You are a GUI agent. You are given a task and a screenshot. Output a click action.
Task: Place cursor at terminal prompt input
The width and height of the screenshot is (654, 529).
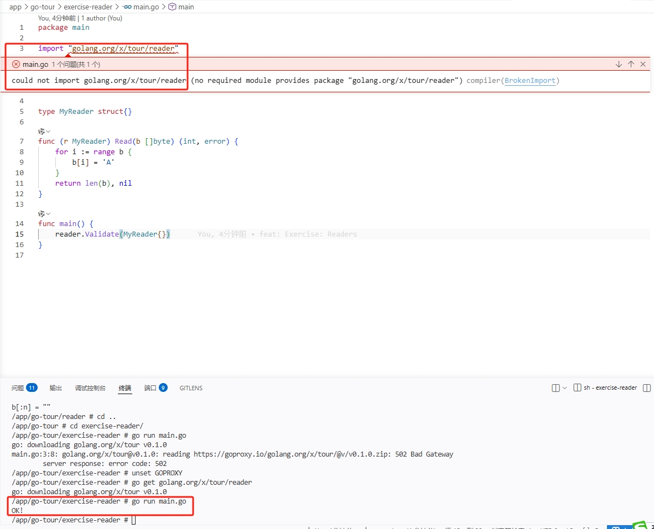click(x=134, y=520)
